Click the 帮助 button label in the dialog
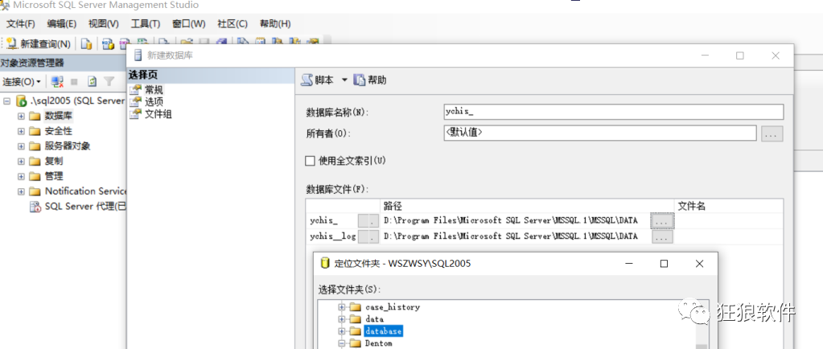Screen dimensions: 823x349 coord(377,80)
